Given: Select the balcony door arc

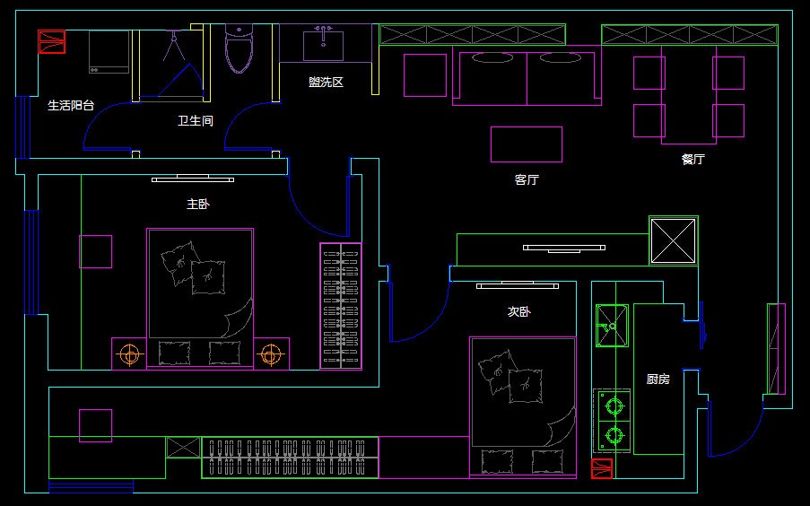Looking at the screenshot, I should pyautogui.click(x=109, y=126).
